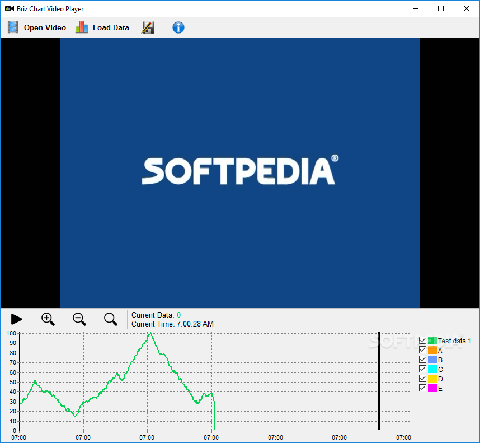This screenshot has width=480, height=443.
Task: Click the green Test data 1 swatch
Action: [x=432, y=341]
